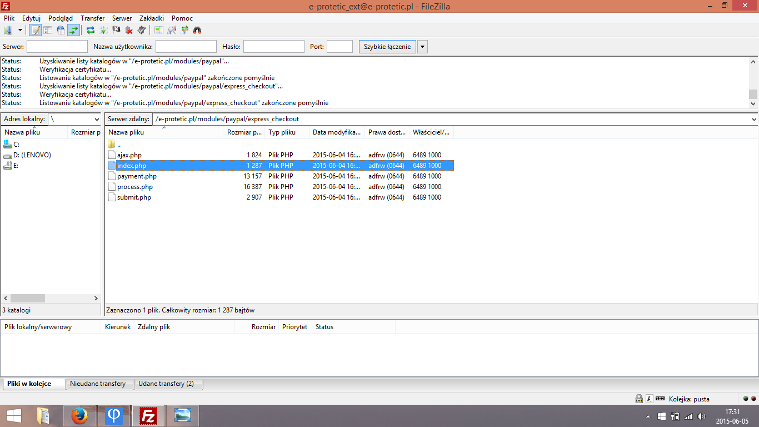Select the submit.php file
The height and width of the screenshot is (427, 759).
281,197
